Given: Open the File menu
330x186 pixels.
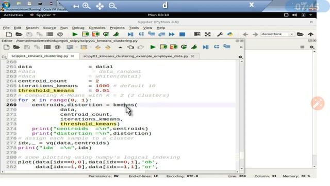Looking at the screenshot, I should pos(6,28).
